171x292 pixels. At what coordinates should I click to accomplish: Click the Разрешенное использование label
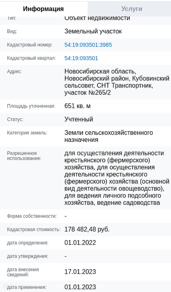[24, 156]
